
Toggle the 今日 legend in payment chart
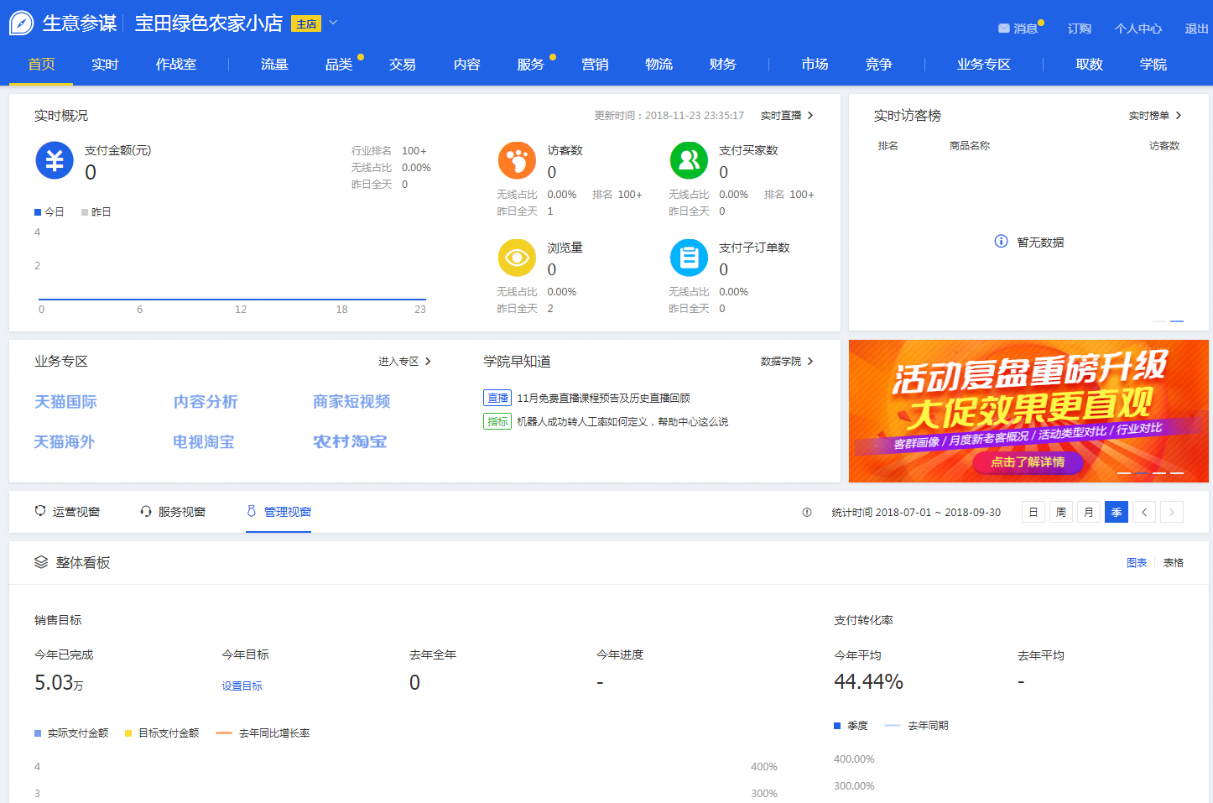(49, 212)
